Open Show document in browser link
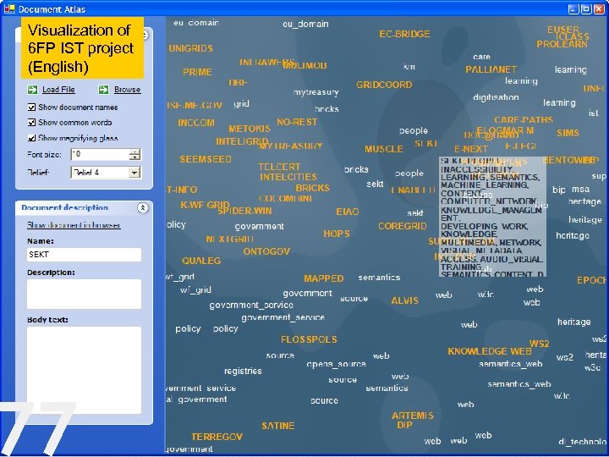Viewport: 609px width, 457px height. pos(74,225)
